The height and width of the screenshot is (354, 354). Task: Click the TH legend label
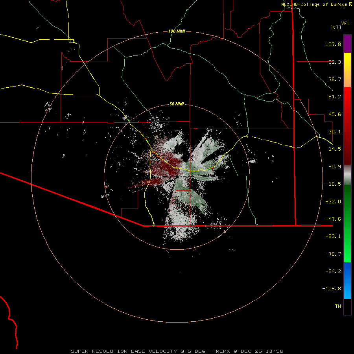point(338,306)
